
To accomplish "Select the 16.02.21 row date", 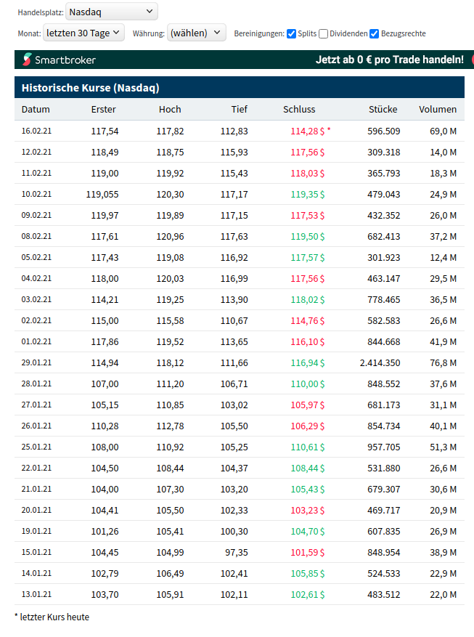I will (x=36, y=131).
